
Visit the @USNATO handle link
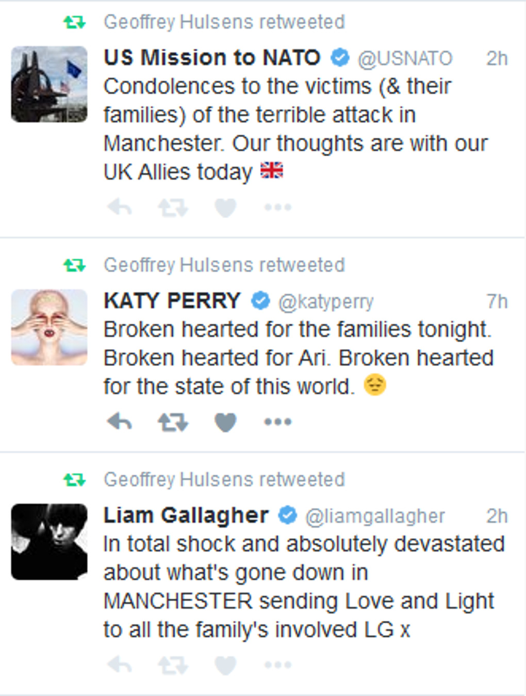[x=405, y=59]
